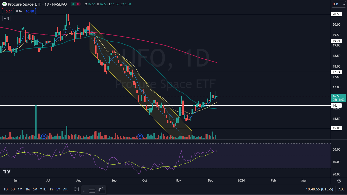
Task: Set the chart range to 1M
Action: (20, 189)
